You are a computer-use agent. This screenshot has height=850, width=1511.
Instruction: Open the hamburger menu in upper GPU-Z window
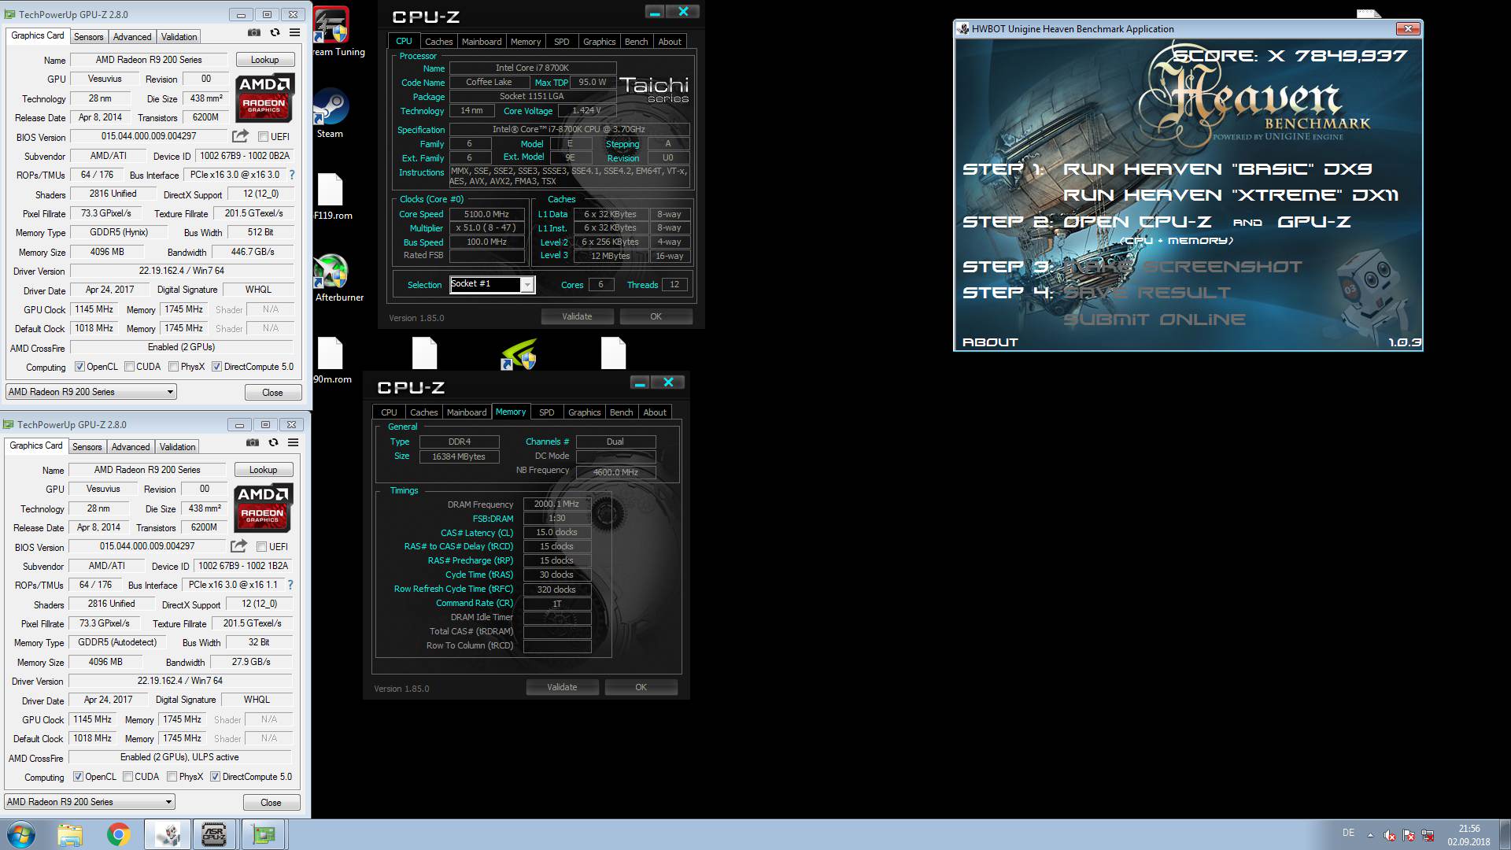coord(294,32)
